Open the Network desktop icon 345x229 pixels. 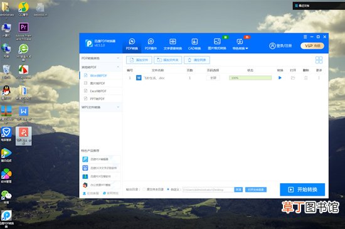pos(6,51)
